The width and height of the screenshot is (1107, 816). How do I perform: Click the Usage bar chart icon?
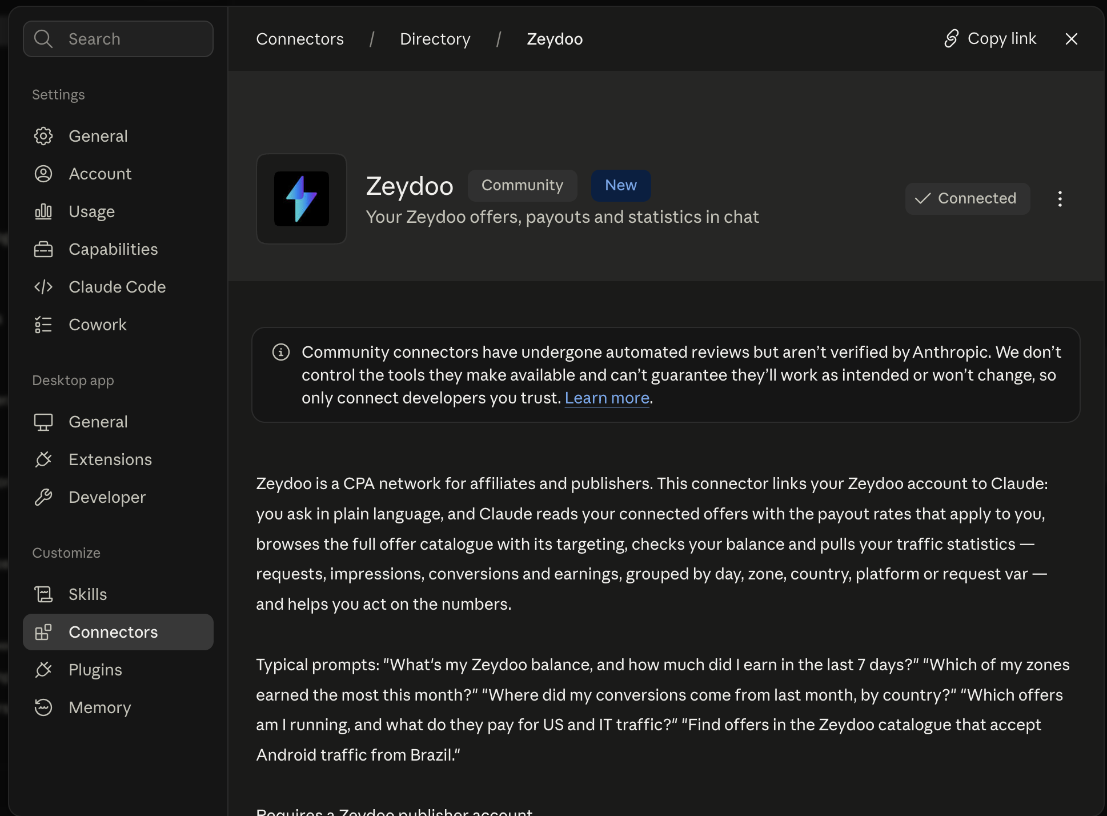point(43,211)
